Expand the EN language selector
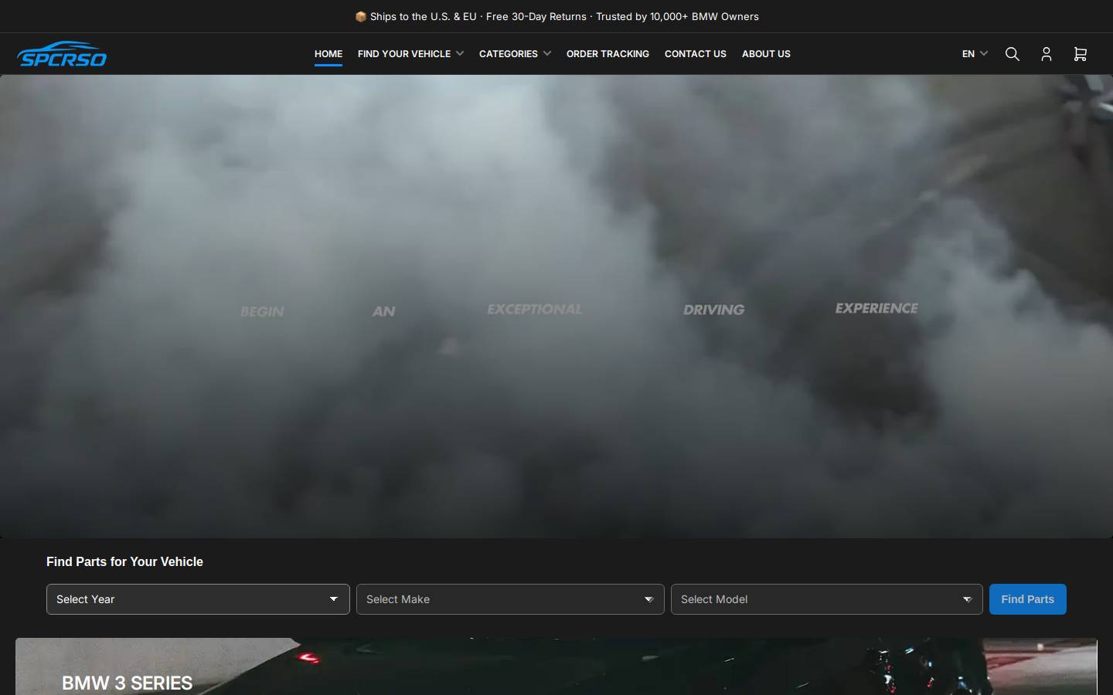 click(x=975, y=54)
